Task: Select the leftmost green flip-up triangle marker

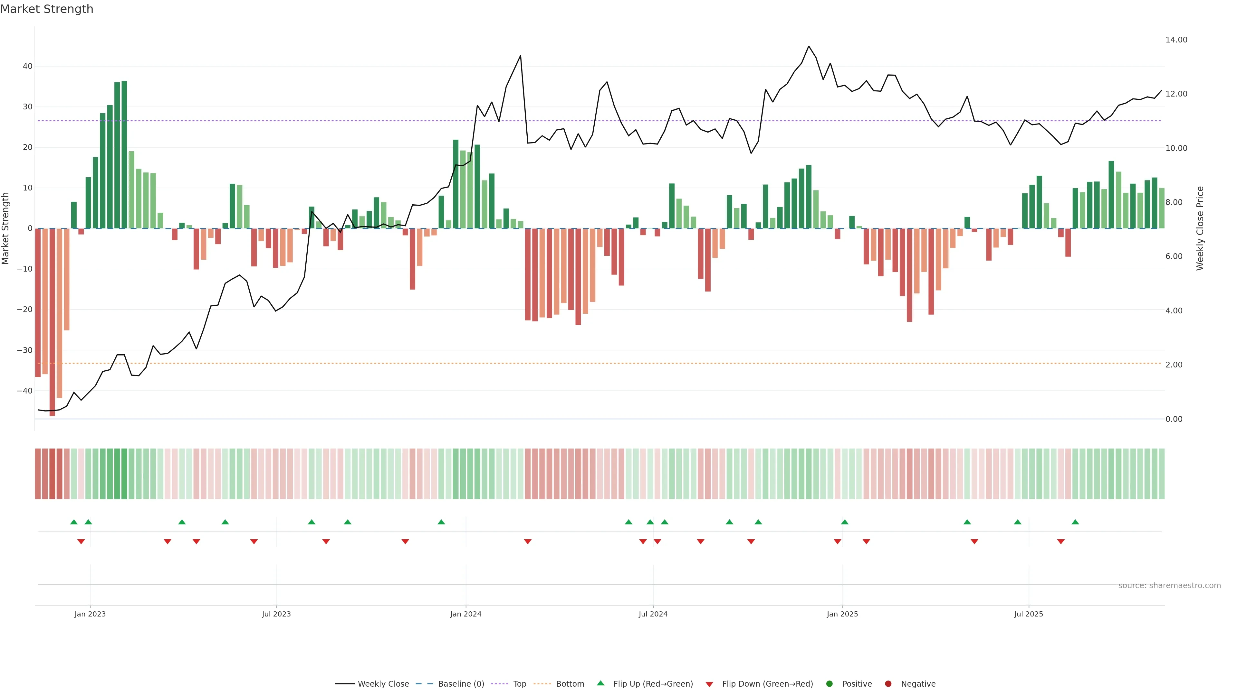Action: coord(73,522)
